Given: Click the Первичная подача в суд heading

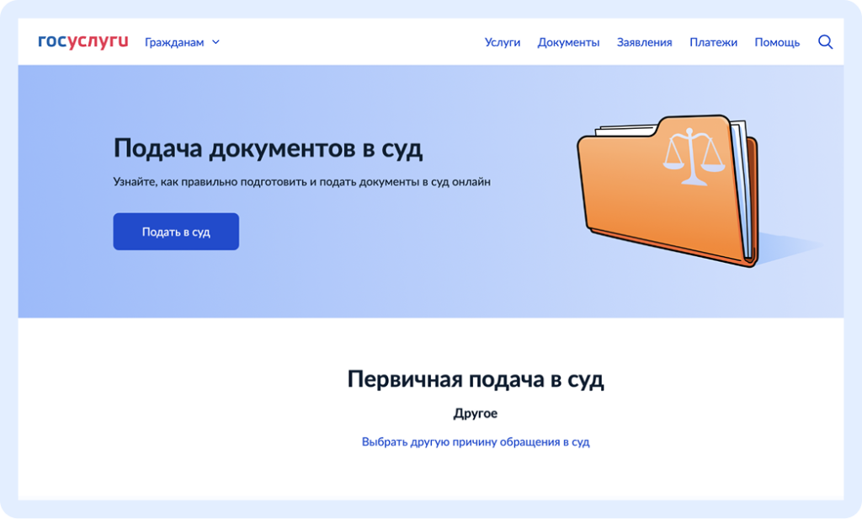Looking at the screenshot, I should 476,379.
